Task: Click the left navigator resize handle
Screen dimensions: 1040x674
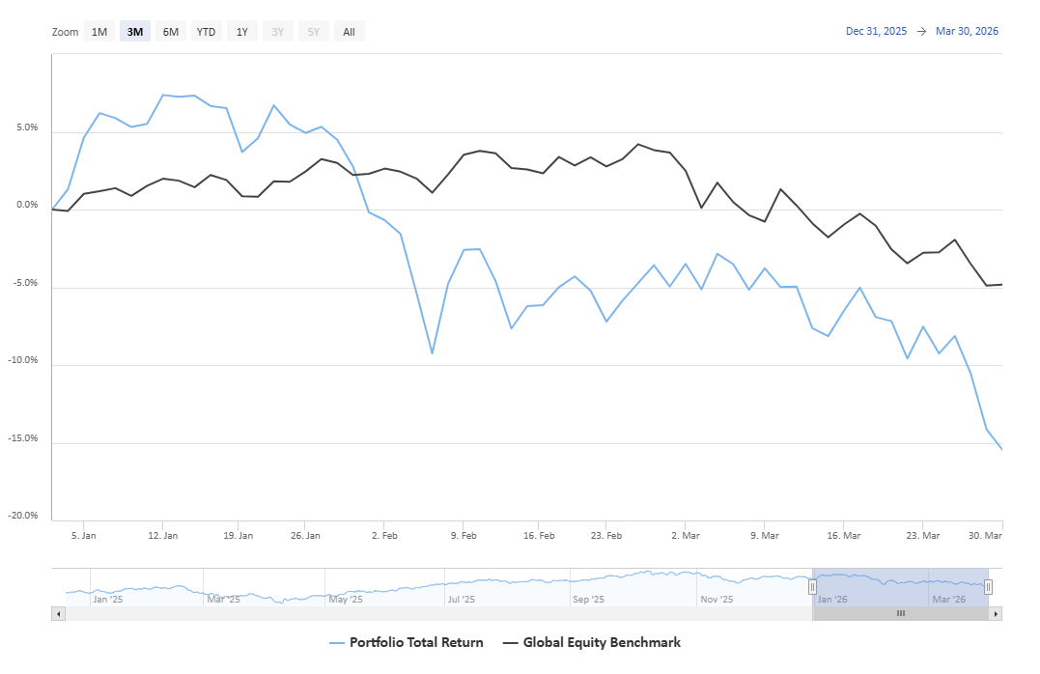Action: tap(814, 586)
